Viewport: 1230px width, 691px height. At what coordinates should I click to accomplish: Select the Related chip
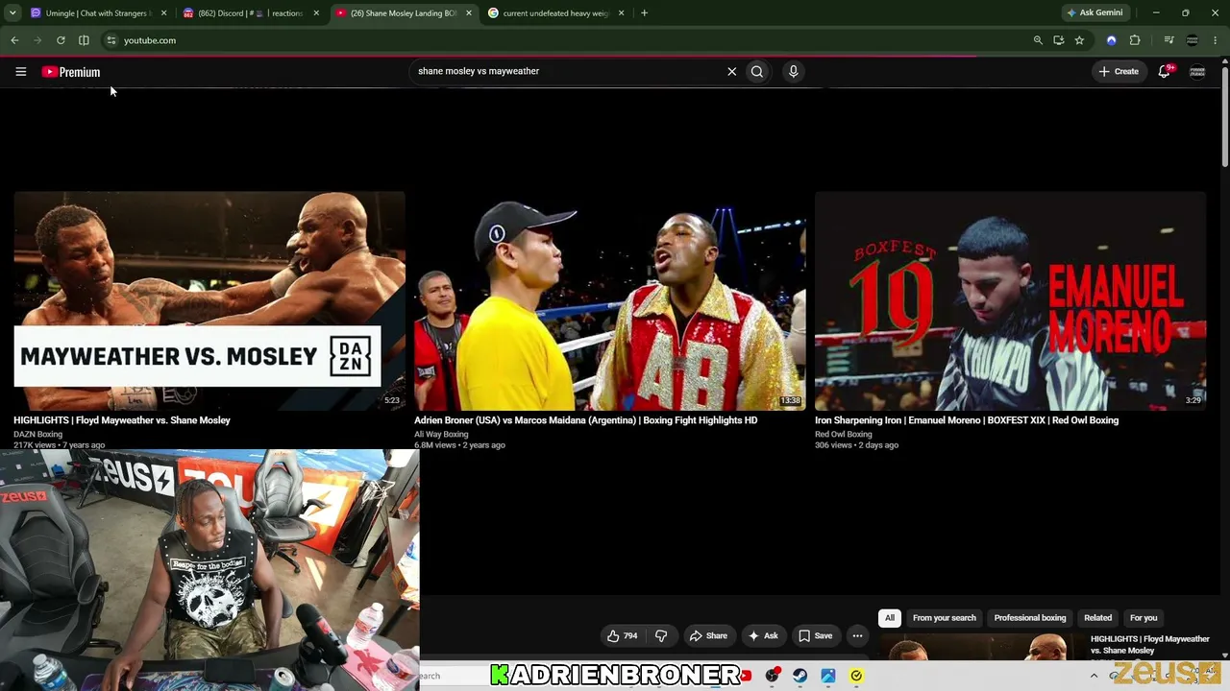(x=1097, y=618)
